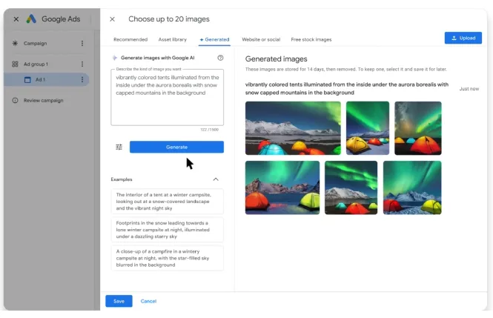Open Ad 1 three-dot options menu
The image size is (493, 318).
tap(82, 79)
